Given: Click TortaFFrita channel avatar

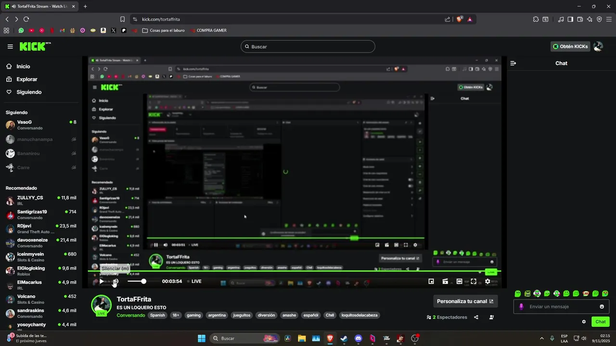Looking at the screenshot, I should point(102,305).
